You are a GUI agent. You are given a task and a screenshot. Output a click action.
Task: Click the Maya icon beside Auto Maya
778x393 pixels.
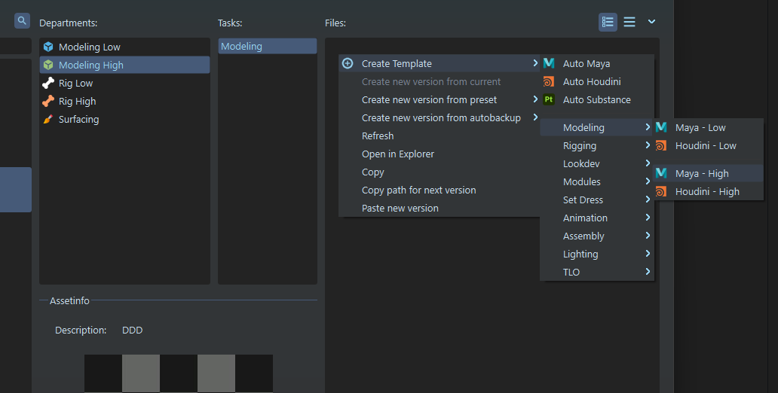(549, 64)
